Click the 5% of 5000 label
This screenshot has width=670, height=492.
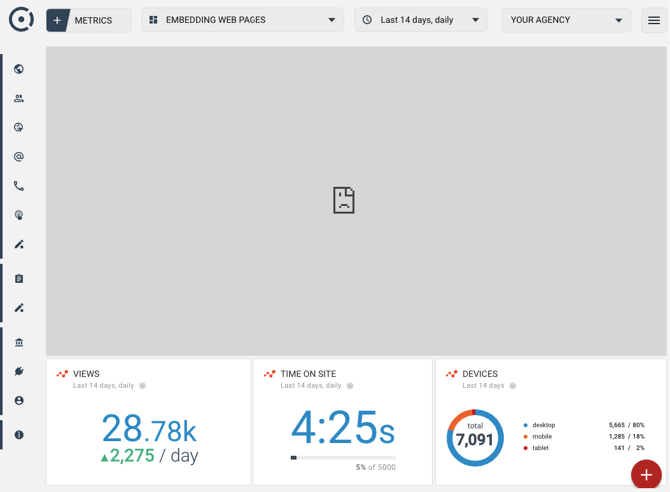click(375, 467)
